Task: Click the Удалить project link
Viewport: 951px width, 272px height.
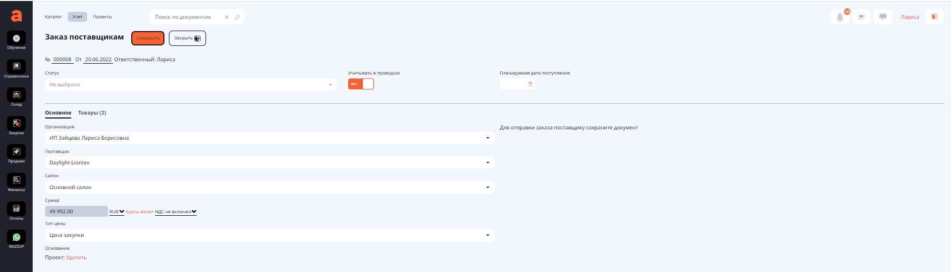Action: coord(76,258)
